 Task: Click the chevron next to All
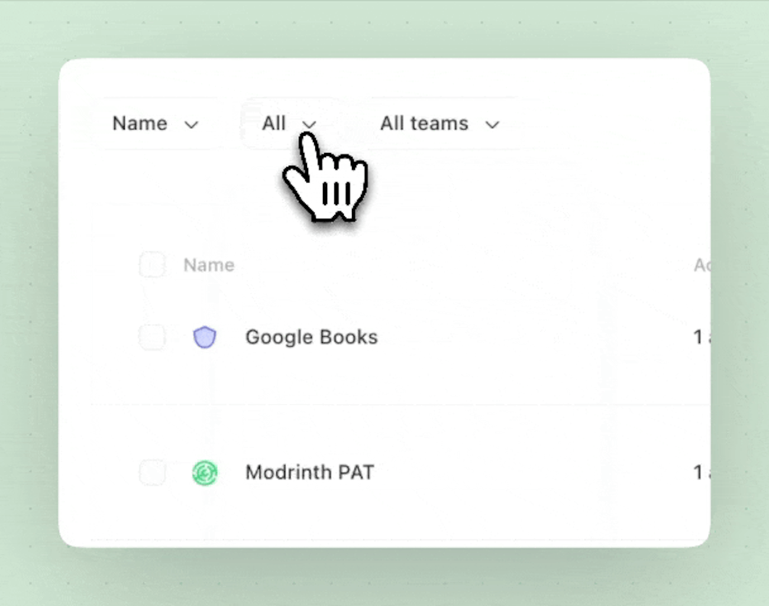pos(309,124)
